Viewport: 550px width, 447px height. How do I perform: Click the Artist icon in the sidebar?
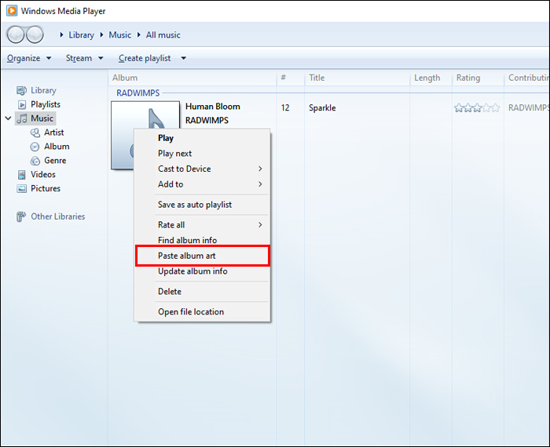(x=35, y=133)
